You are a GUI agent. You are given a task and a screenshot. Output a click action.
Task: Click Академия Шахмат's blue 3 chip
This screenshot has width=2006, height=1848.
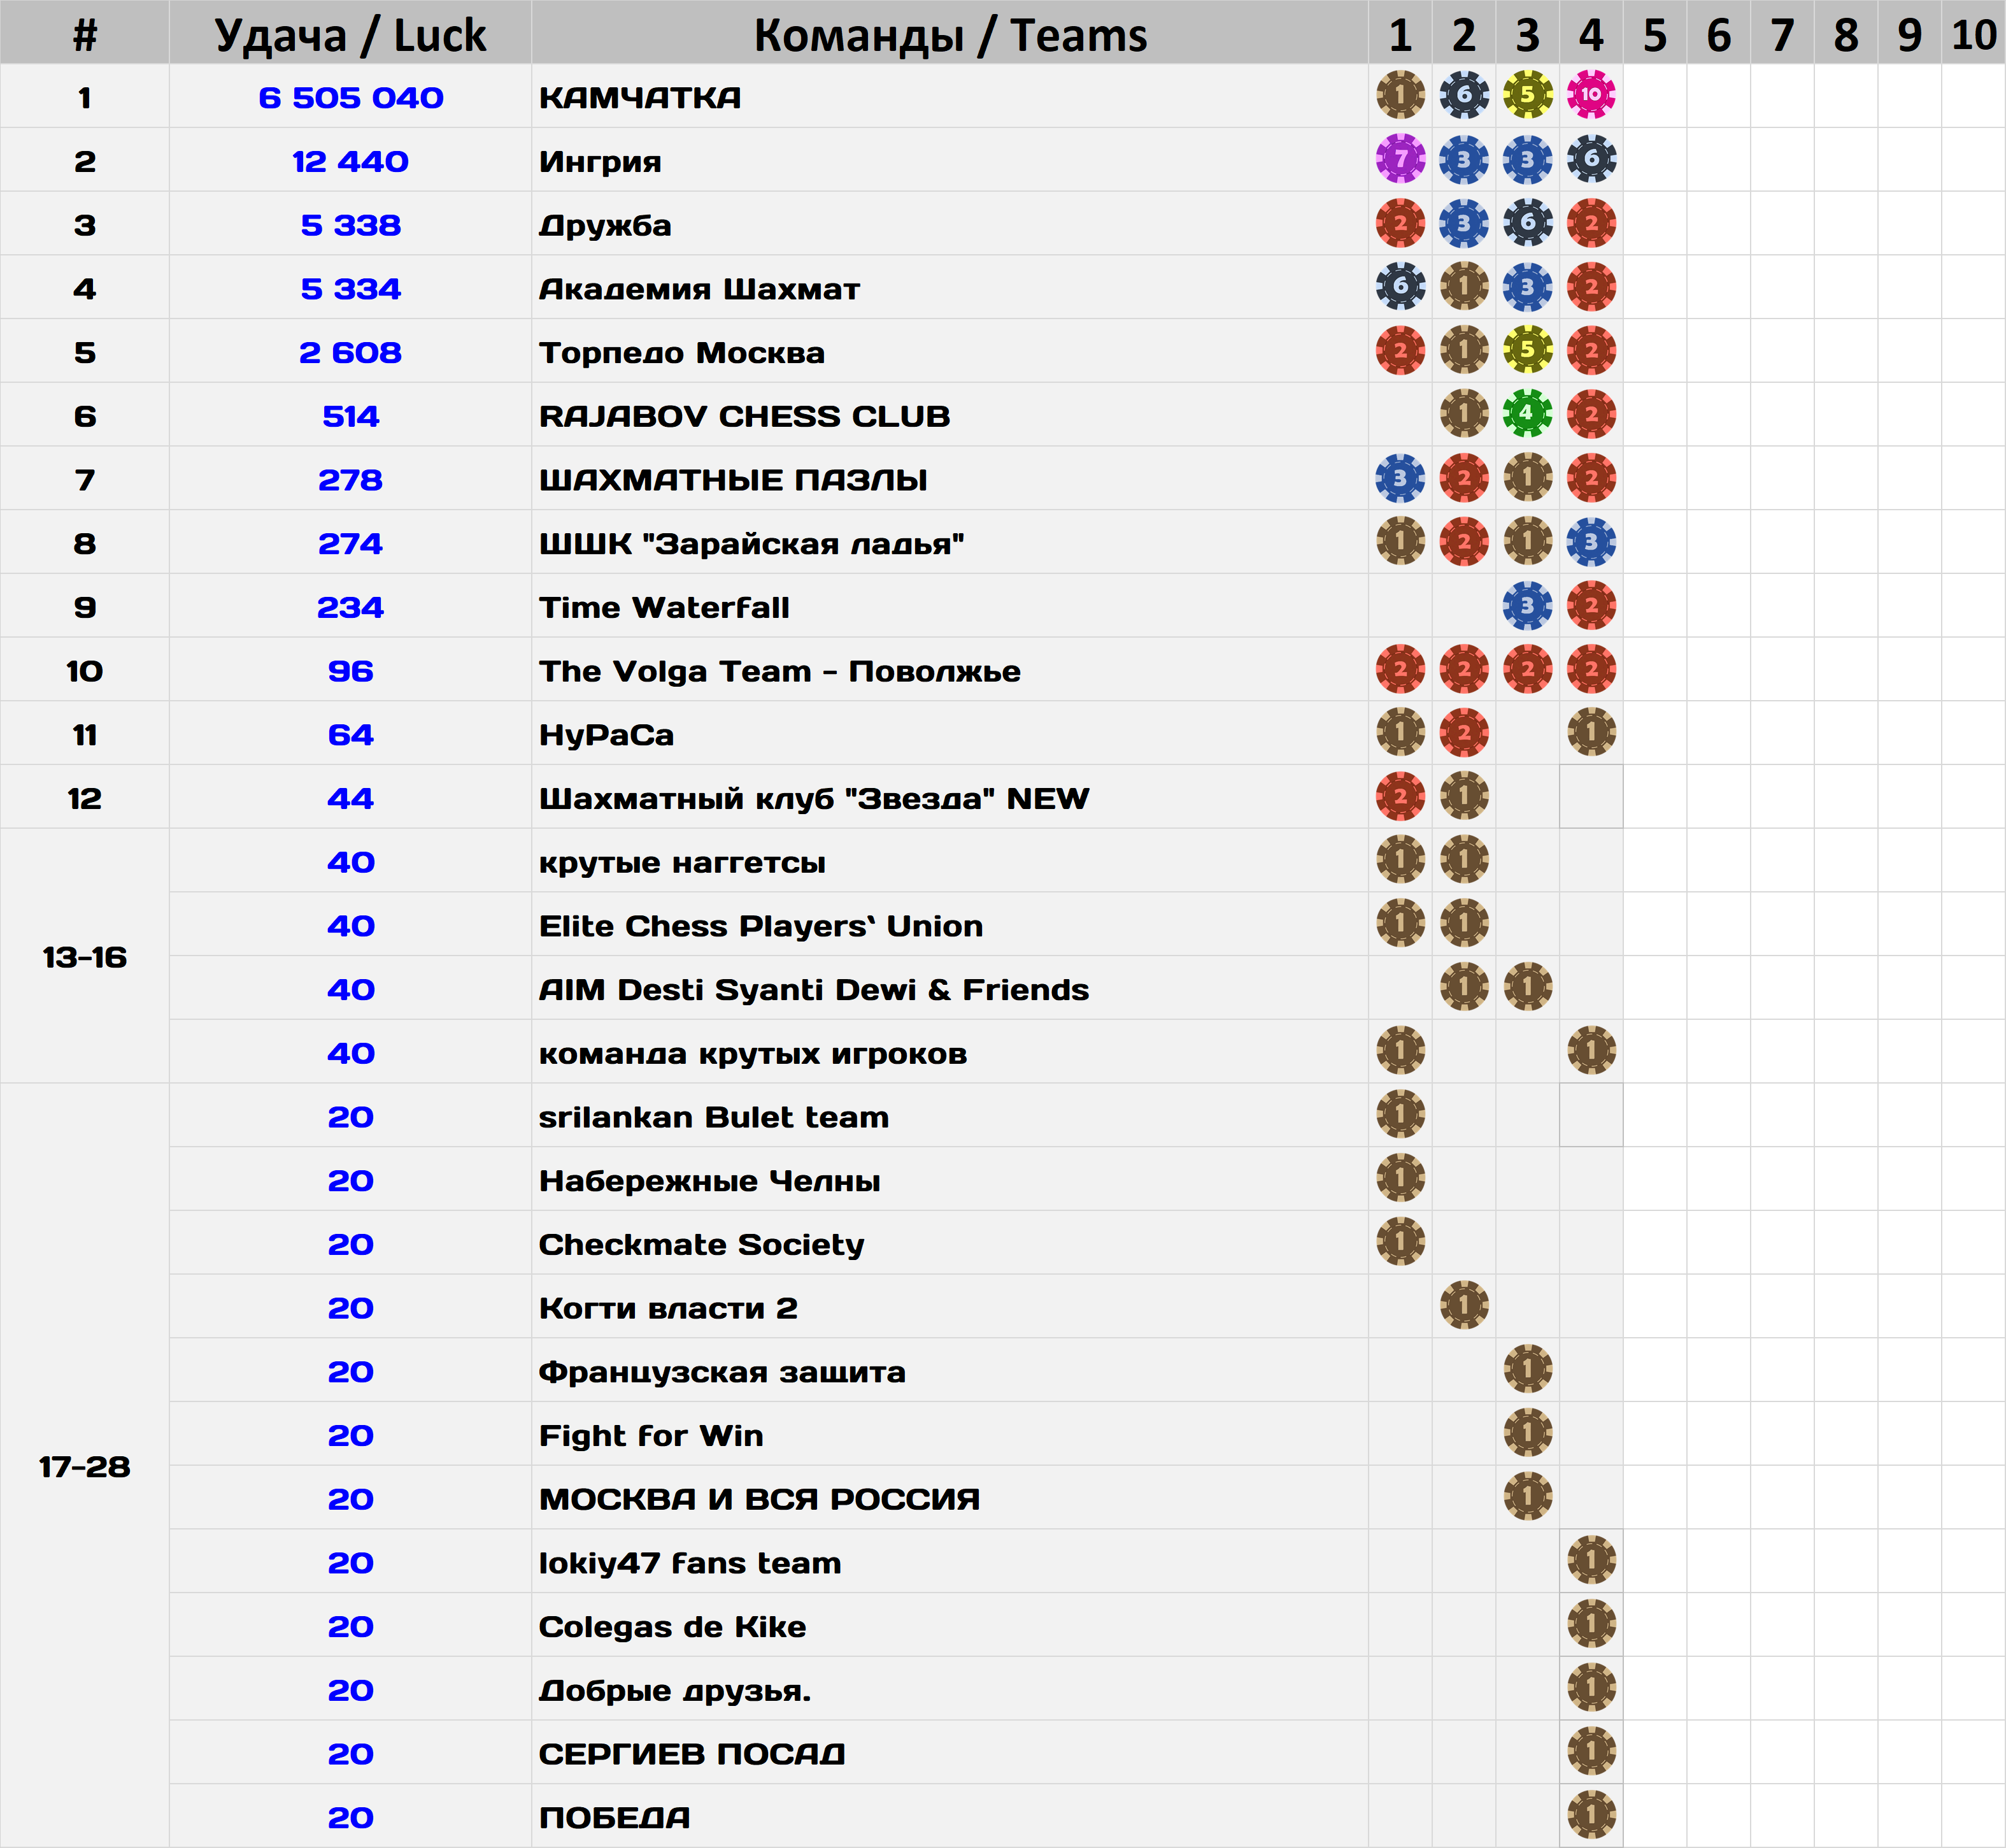click(x=1527, y=287)
